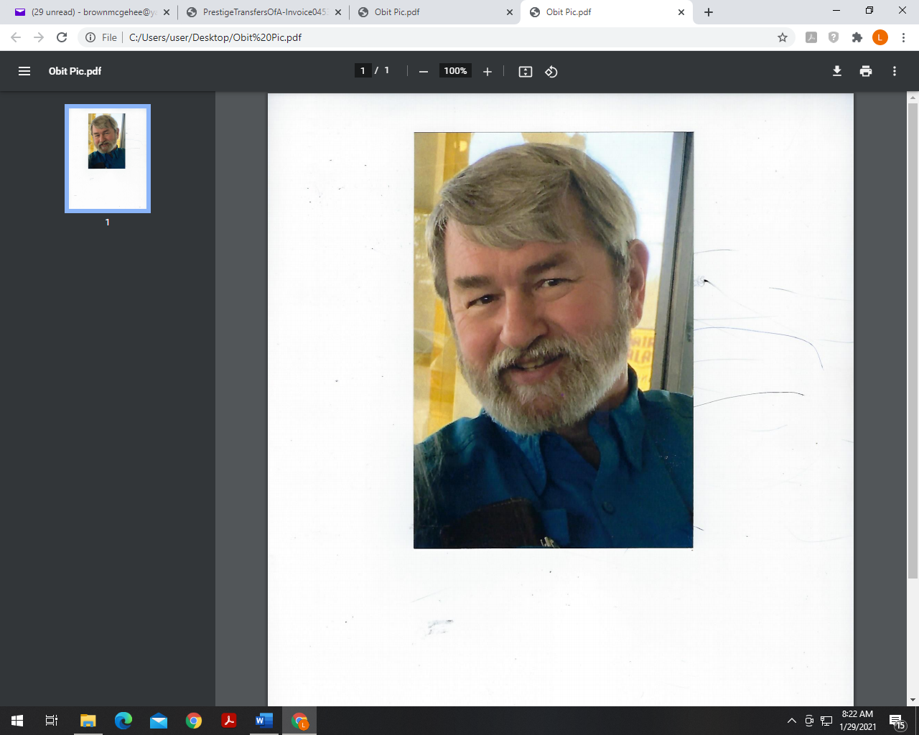
Task: Show hidden icons in system tray
Action: 791,721
